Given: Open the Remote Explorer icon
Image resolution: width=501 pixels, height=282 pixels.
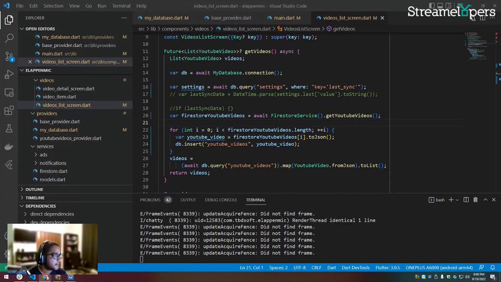Looking at the screenshot, I should tap(9, 92).
